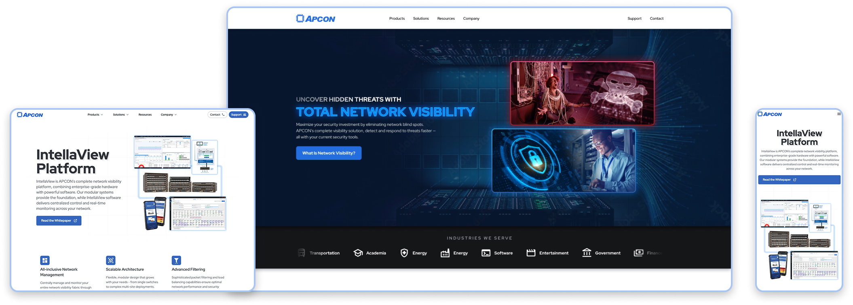
Task: Click Resources in tablet view navigation
Action: [145, 115]
